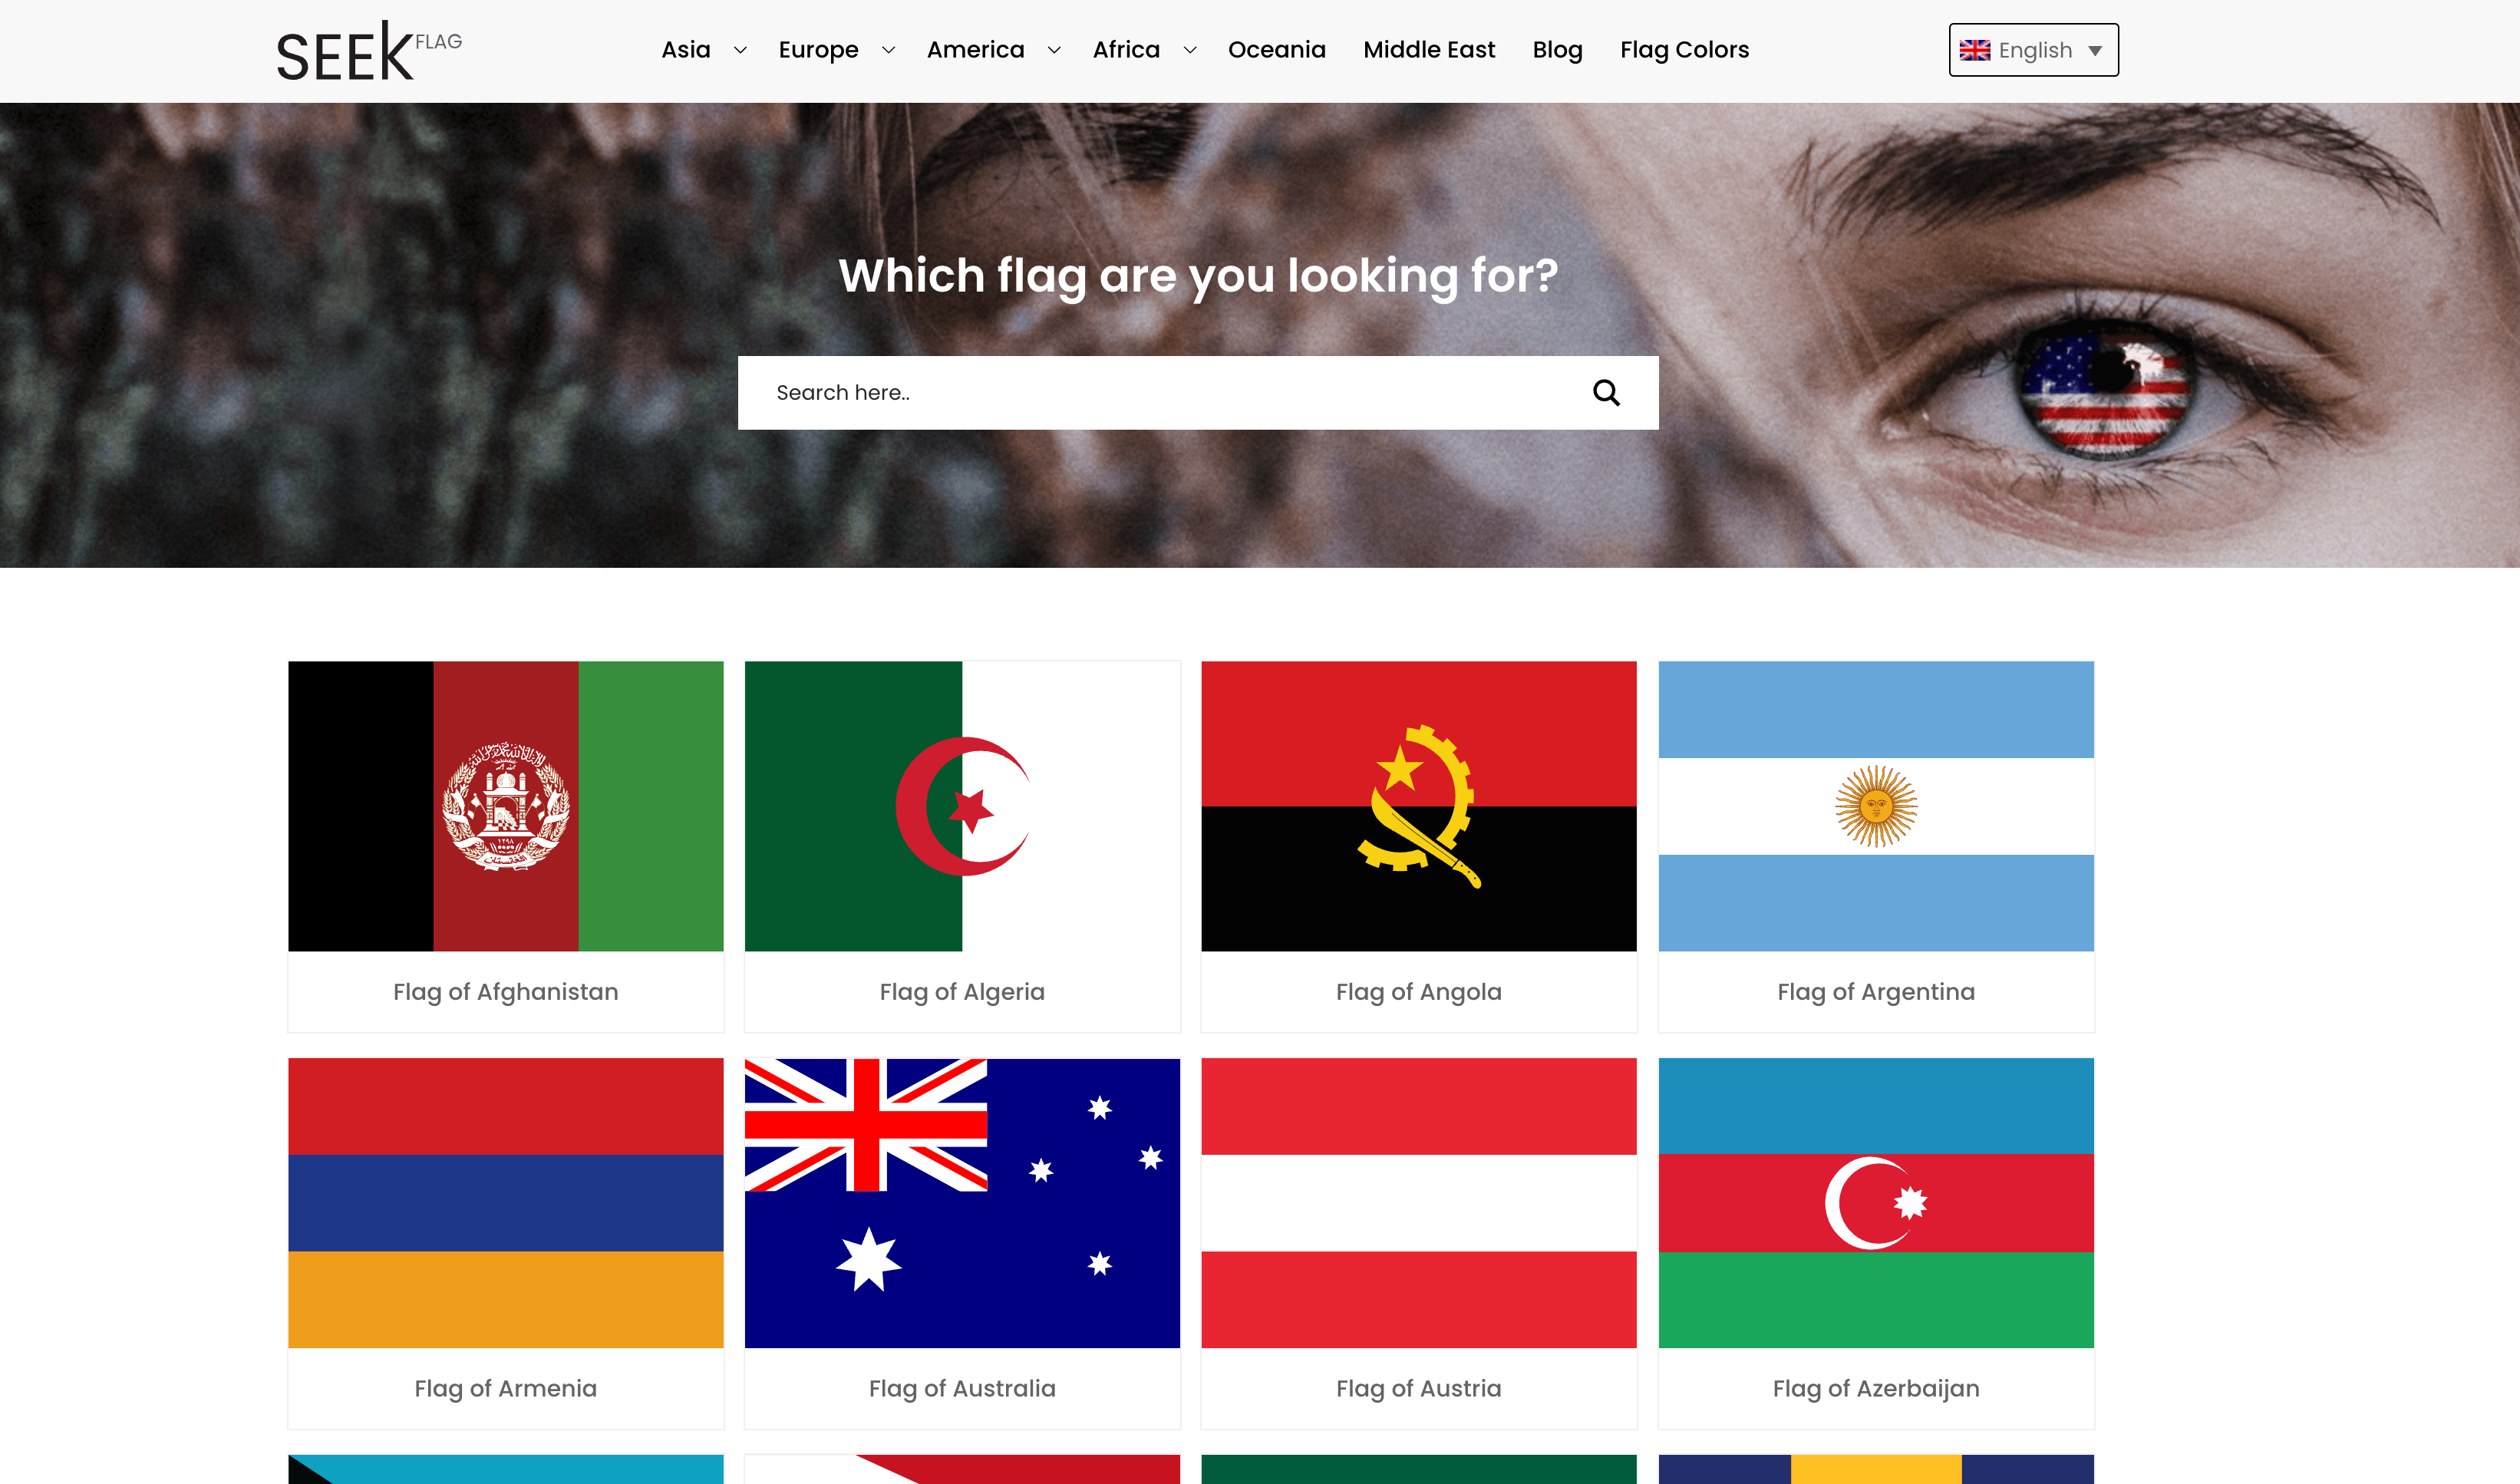The height and width of the screenshot is (1484, 2520).
Task: Expand the Africa submenu chevron
Action: (1190, 50)
